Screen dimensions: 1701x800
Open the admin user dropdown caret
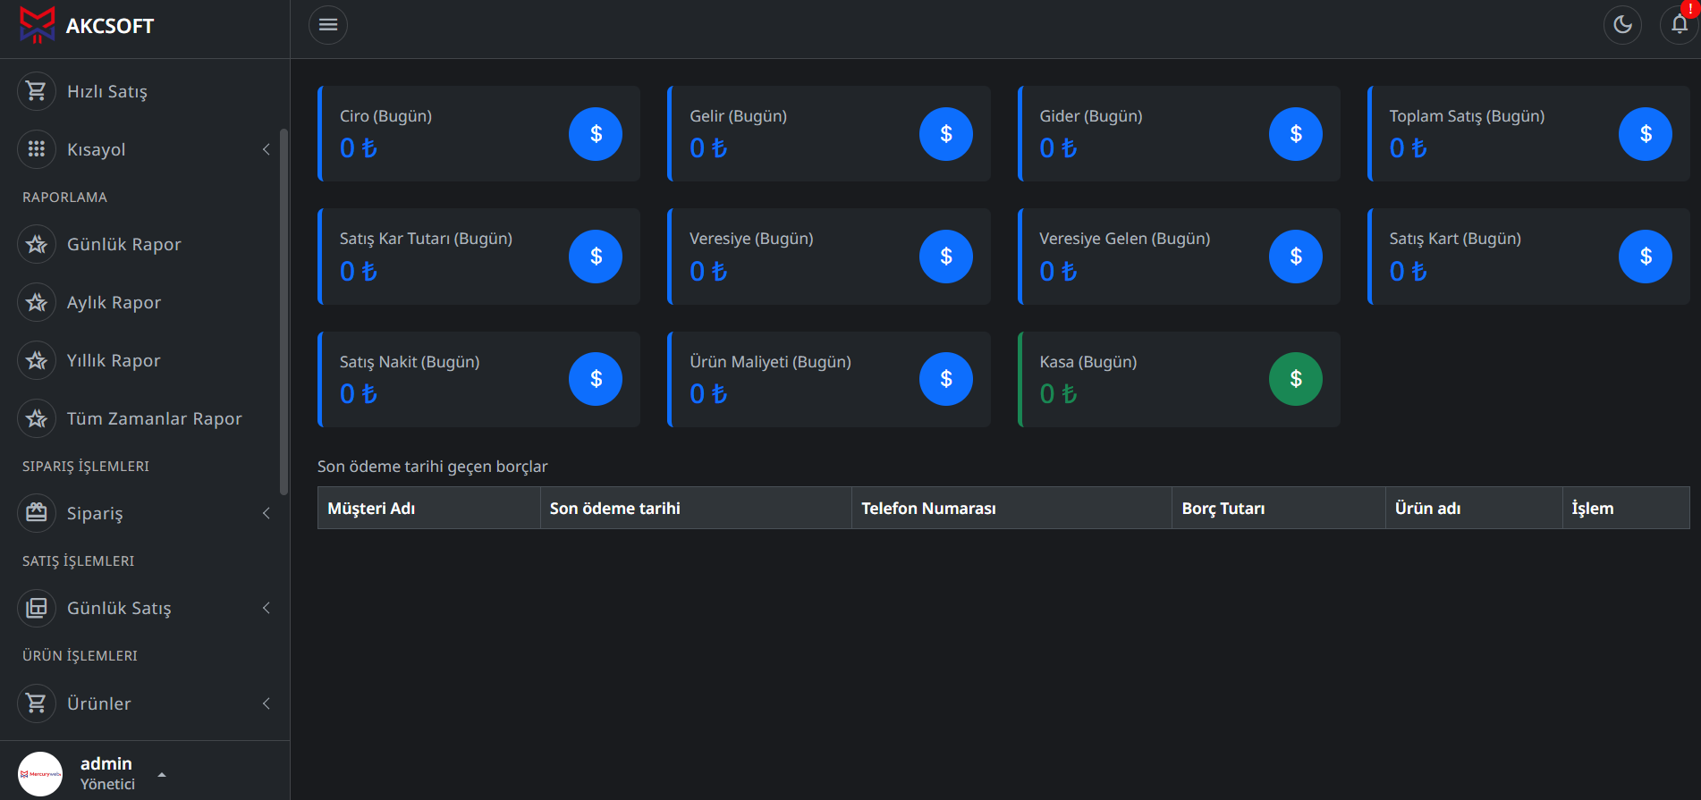(162, 774)
